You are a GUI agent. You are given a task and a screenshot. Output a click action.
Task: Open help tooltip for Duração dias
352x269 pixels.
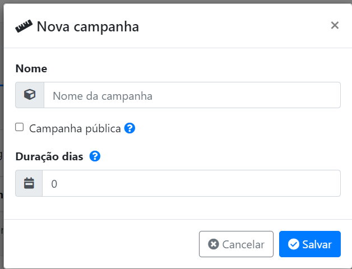(95, 156)
